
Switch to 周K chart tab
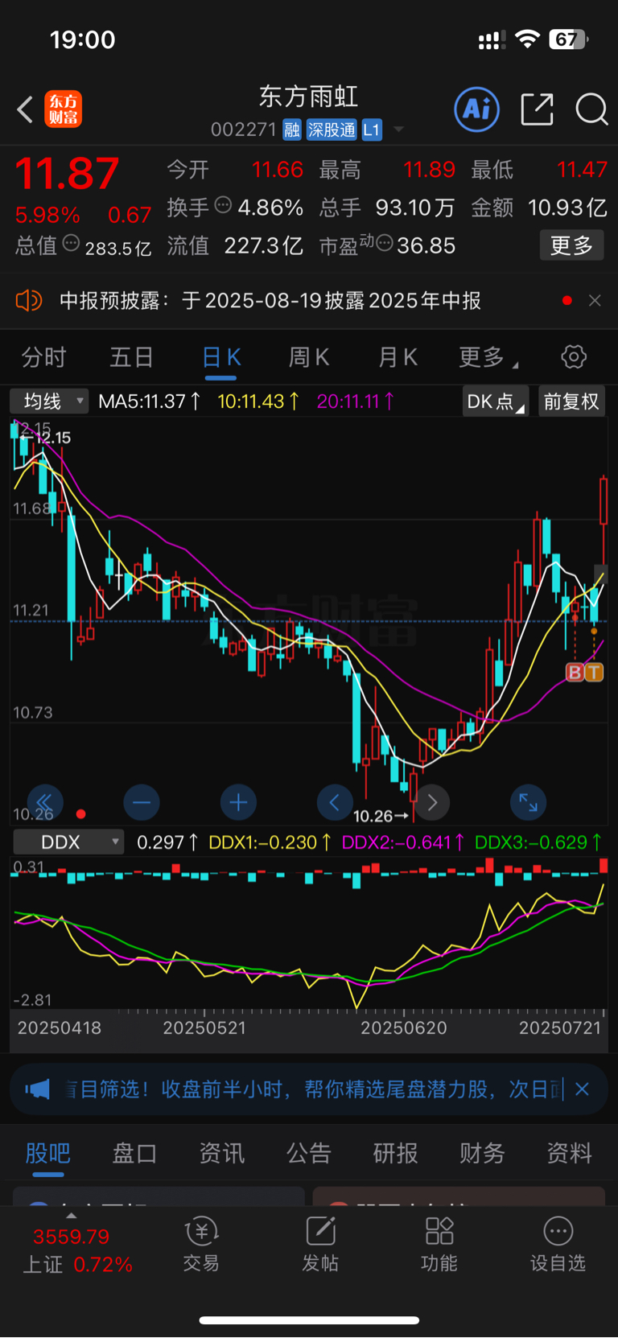point(309,357)
